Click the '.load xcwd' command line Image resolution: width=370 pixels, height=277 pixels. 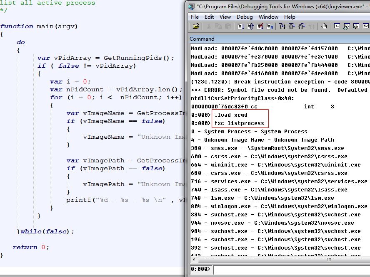click(231, 115)
